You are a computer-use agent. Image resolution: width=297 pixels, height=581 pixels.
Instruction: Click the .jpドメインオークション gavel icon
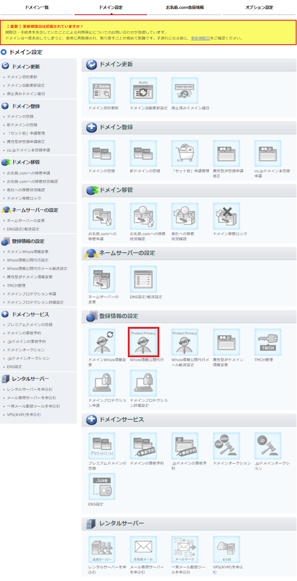click(x=268, y=446)
